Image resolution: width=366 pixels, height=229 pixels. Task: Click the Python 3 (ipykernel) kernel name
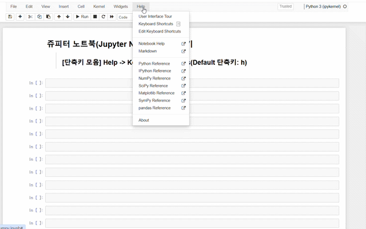(323, 6)
